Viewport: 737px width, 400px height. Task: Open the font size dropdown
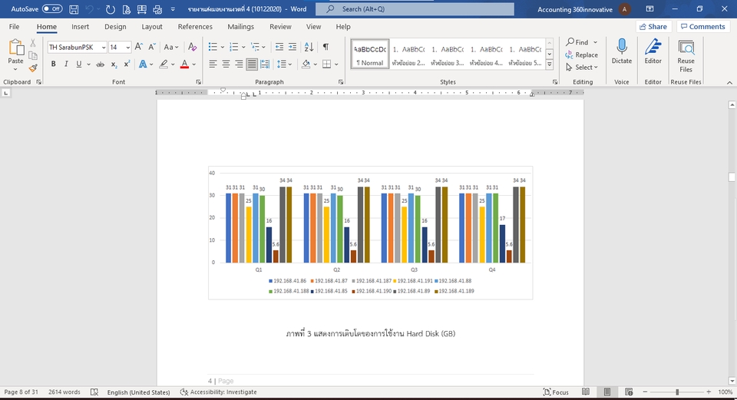point(128,48)
